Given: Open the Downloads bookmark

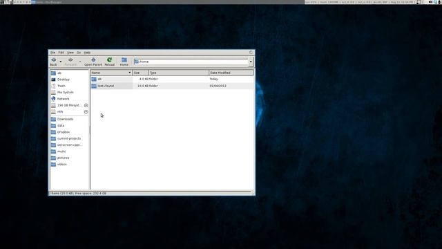Looking at the screenshot, I should tap(69, 119).
